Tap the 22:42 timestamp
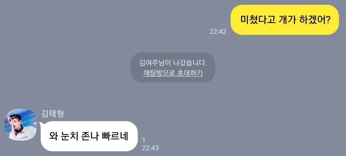 (x=218, y=31)
